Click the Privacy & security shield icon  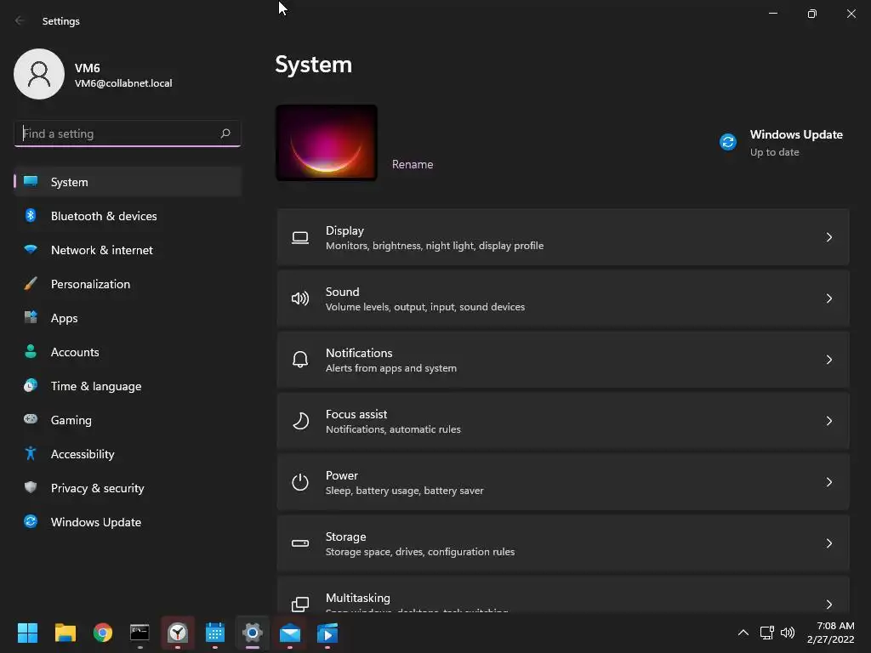31,487
